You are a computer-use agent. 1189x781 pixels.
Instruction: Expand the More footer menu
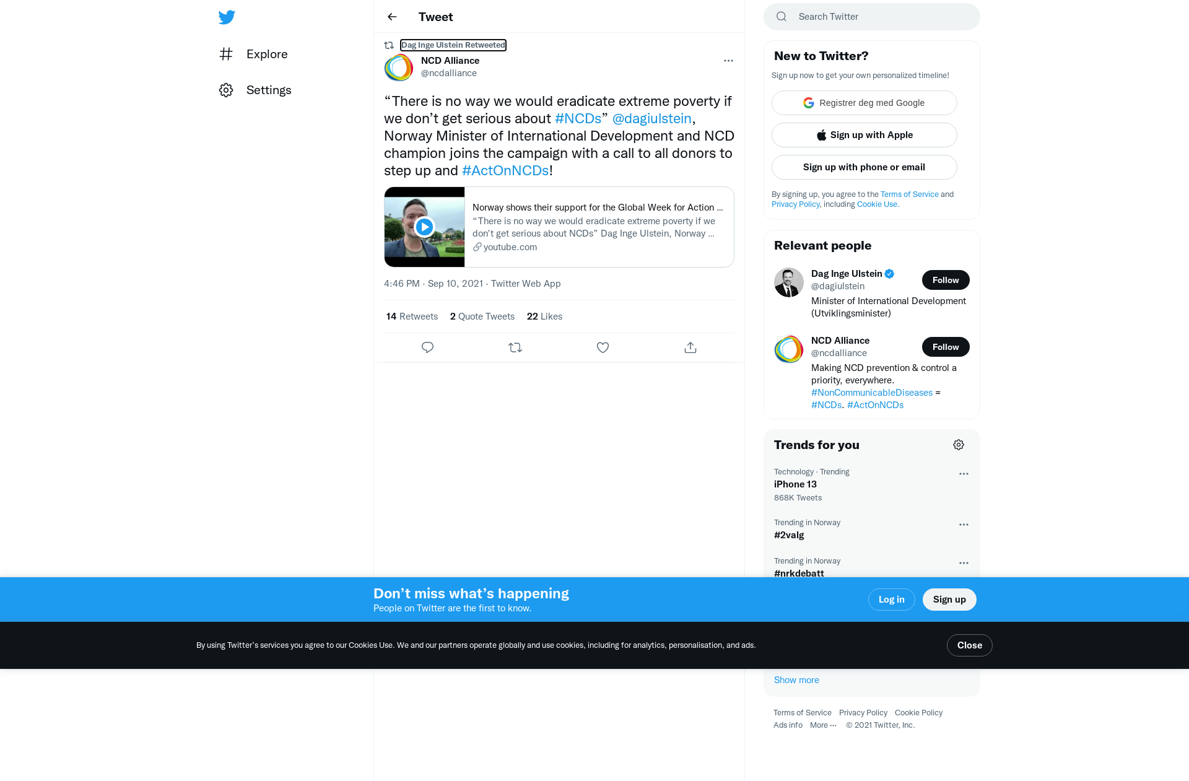[823, 725]
